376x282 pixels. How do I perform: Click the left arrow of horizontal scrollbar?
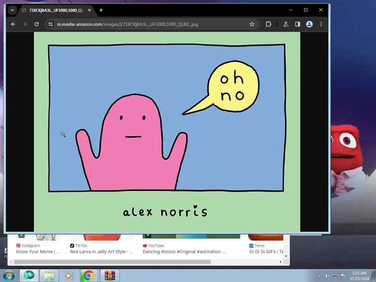(11, 262)
